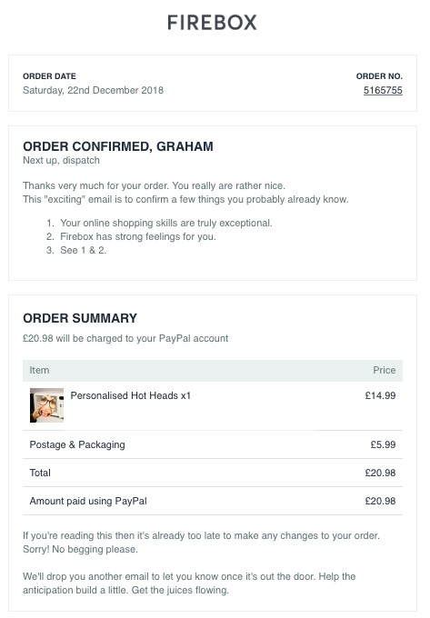
Task: Click the FIREBOX logo header
Action: click(212, 23)
